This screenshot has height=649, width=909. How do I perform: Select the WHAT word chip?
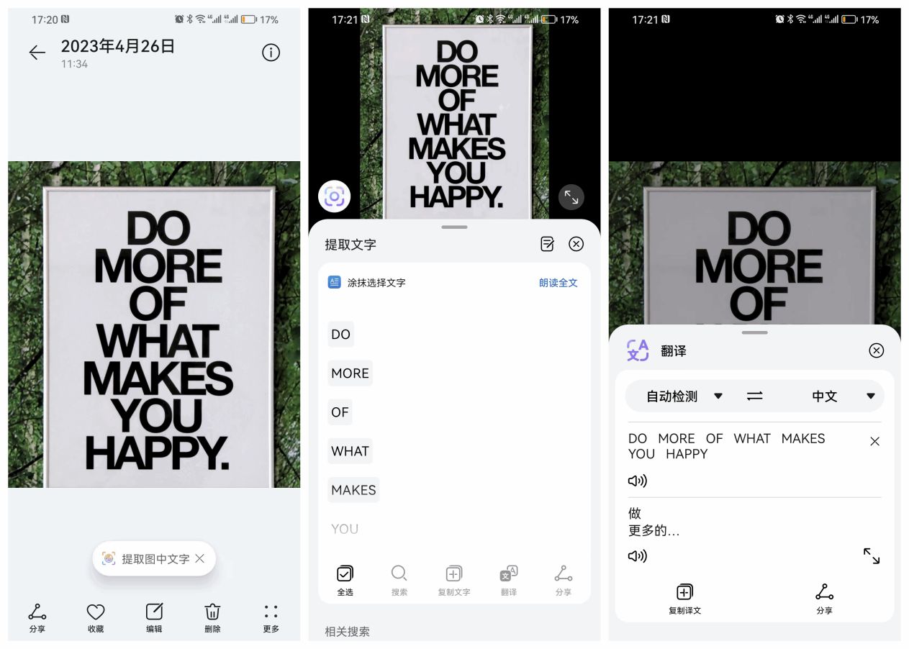350,451
